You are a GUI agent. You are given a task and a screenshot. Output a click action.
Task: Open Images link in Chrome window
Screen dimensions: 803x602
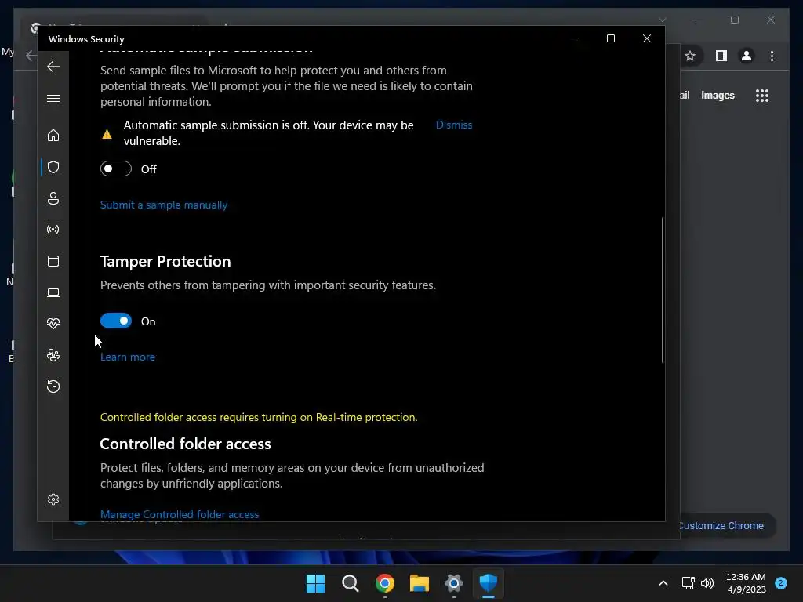coord(718,95)
